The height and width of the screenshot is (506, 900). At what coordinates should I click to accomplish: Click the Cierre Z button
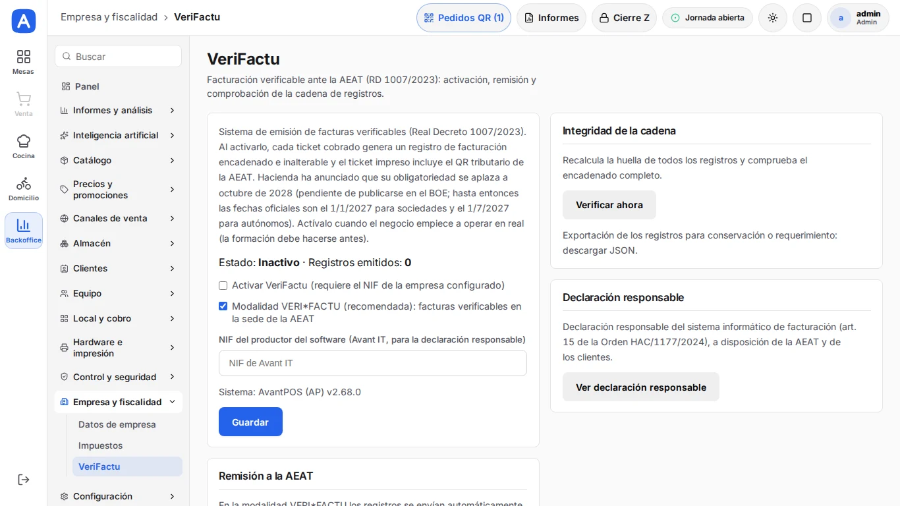click(624, 18)
